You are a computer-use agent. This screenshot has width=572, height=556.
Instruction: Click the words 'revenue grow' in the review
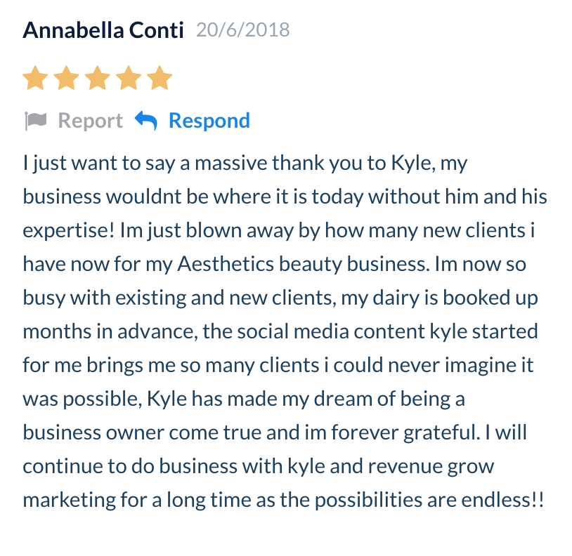431,467
